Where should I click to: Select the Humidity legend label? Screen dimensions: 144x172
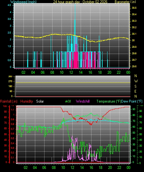tap(27, 101)
